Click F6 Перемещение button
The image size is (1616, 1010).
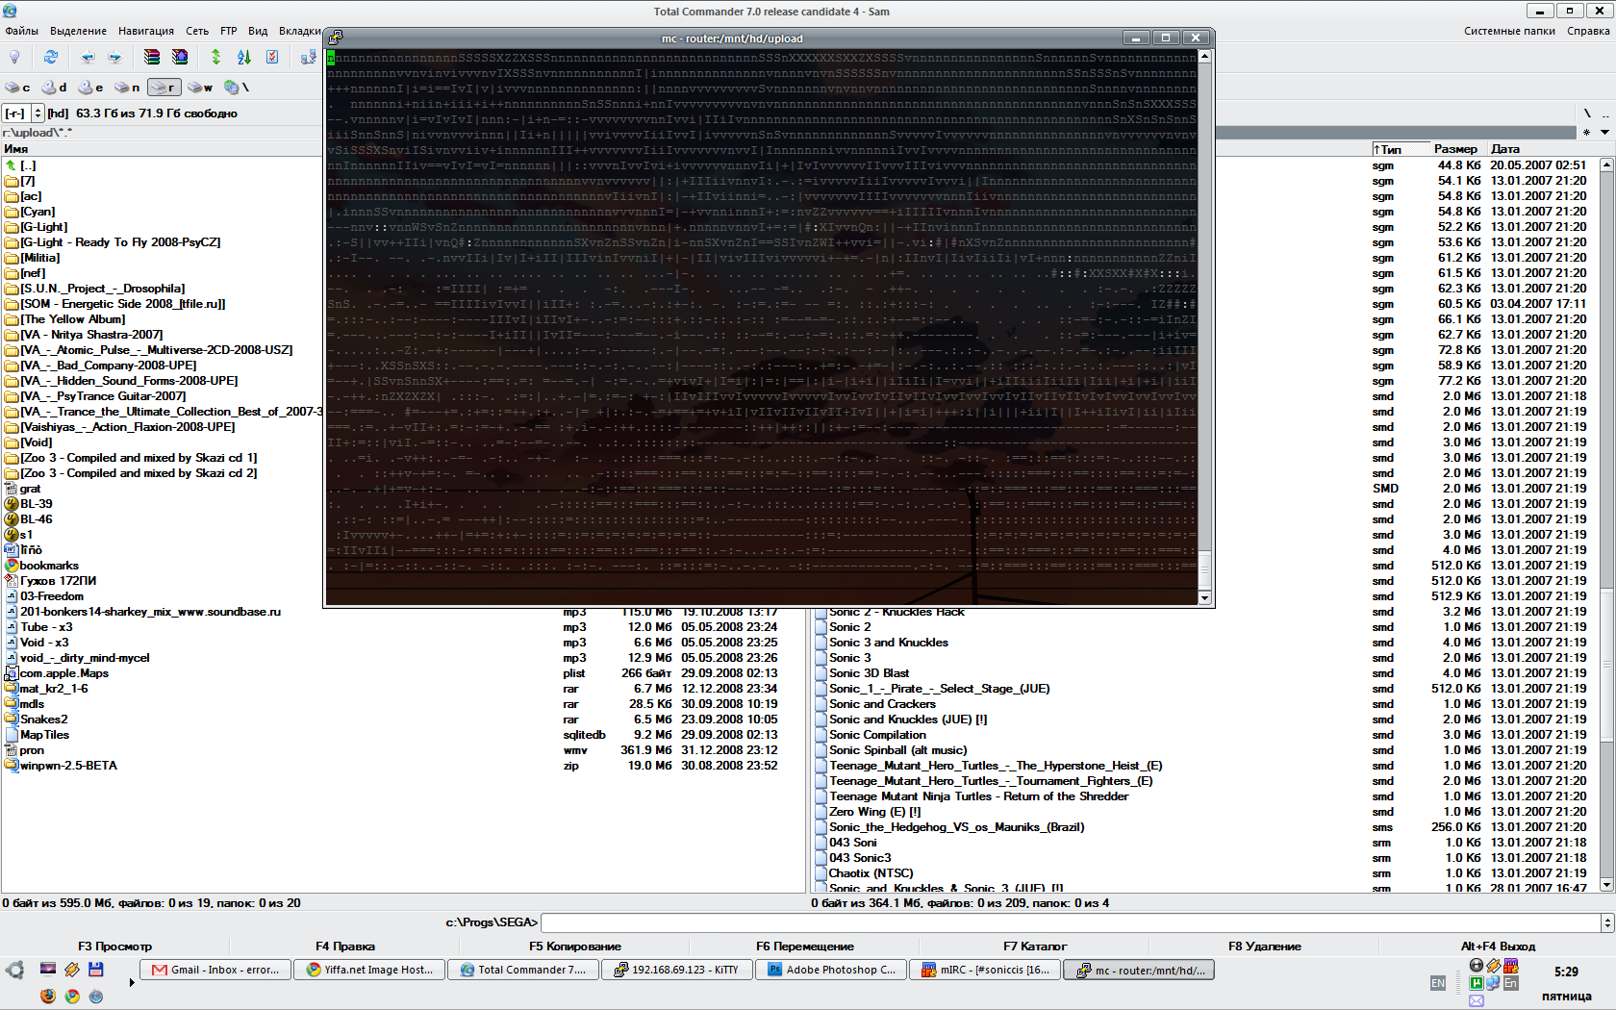pos(804,947)
